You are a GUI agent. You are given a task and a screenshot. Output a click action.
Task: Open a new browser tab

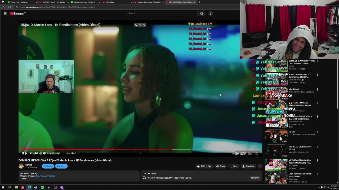coord(199,2)
